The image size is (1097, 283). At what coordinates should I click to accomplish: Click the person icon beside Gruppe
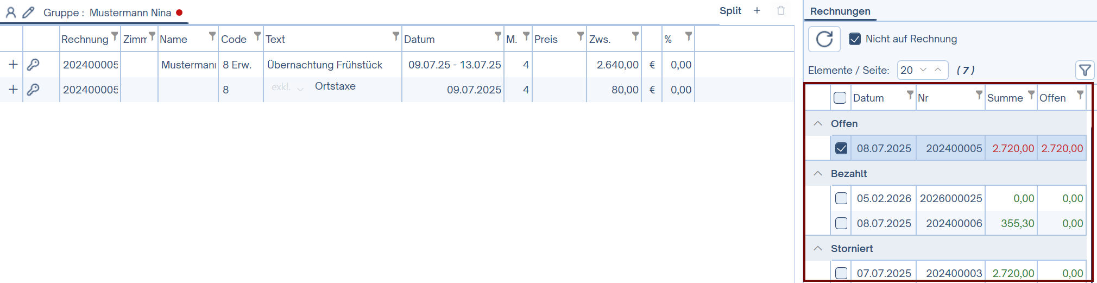(11, 12)
